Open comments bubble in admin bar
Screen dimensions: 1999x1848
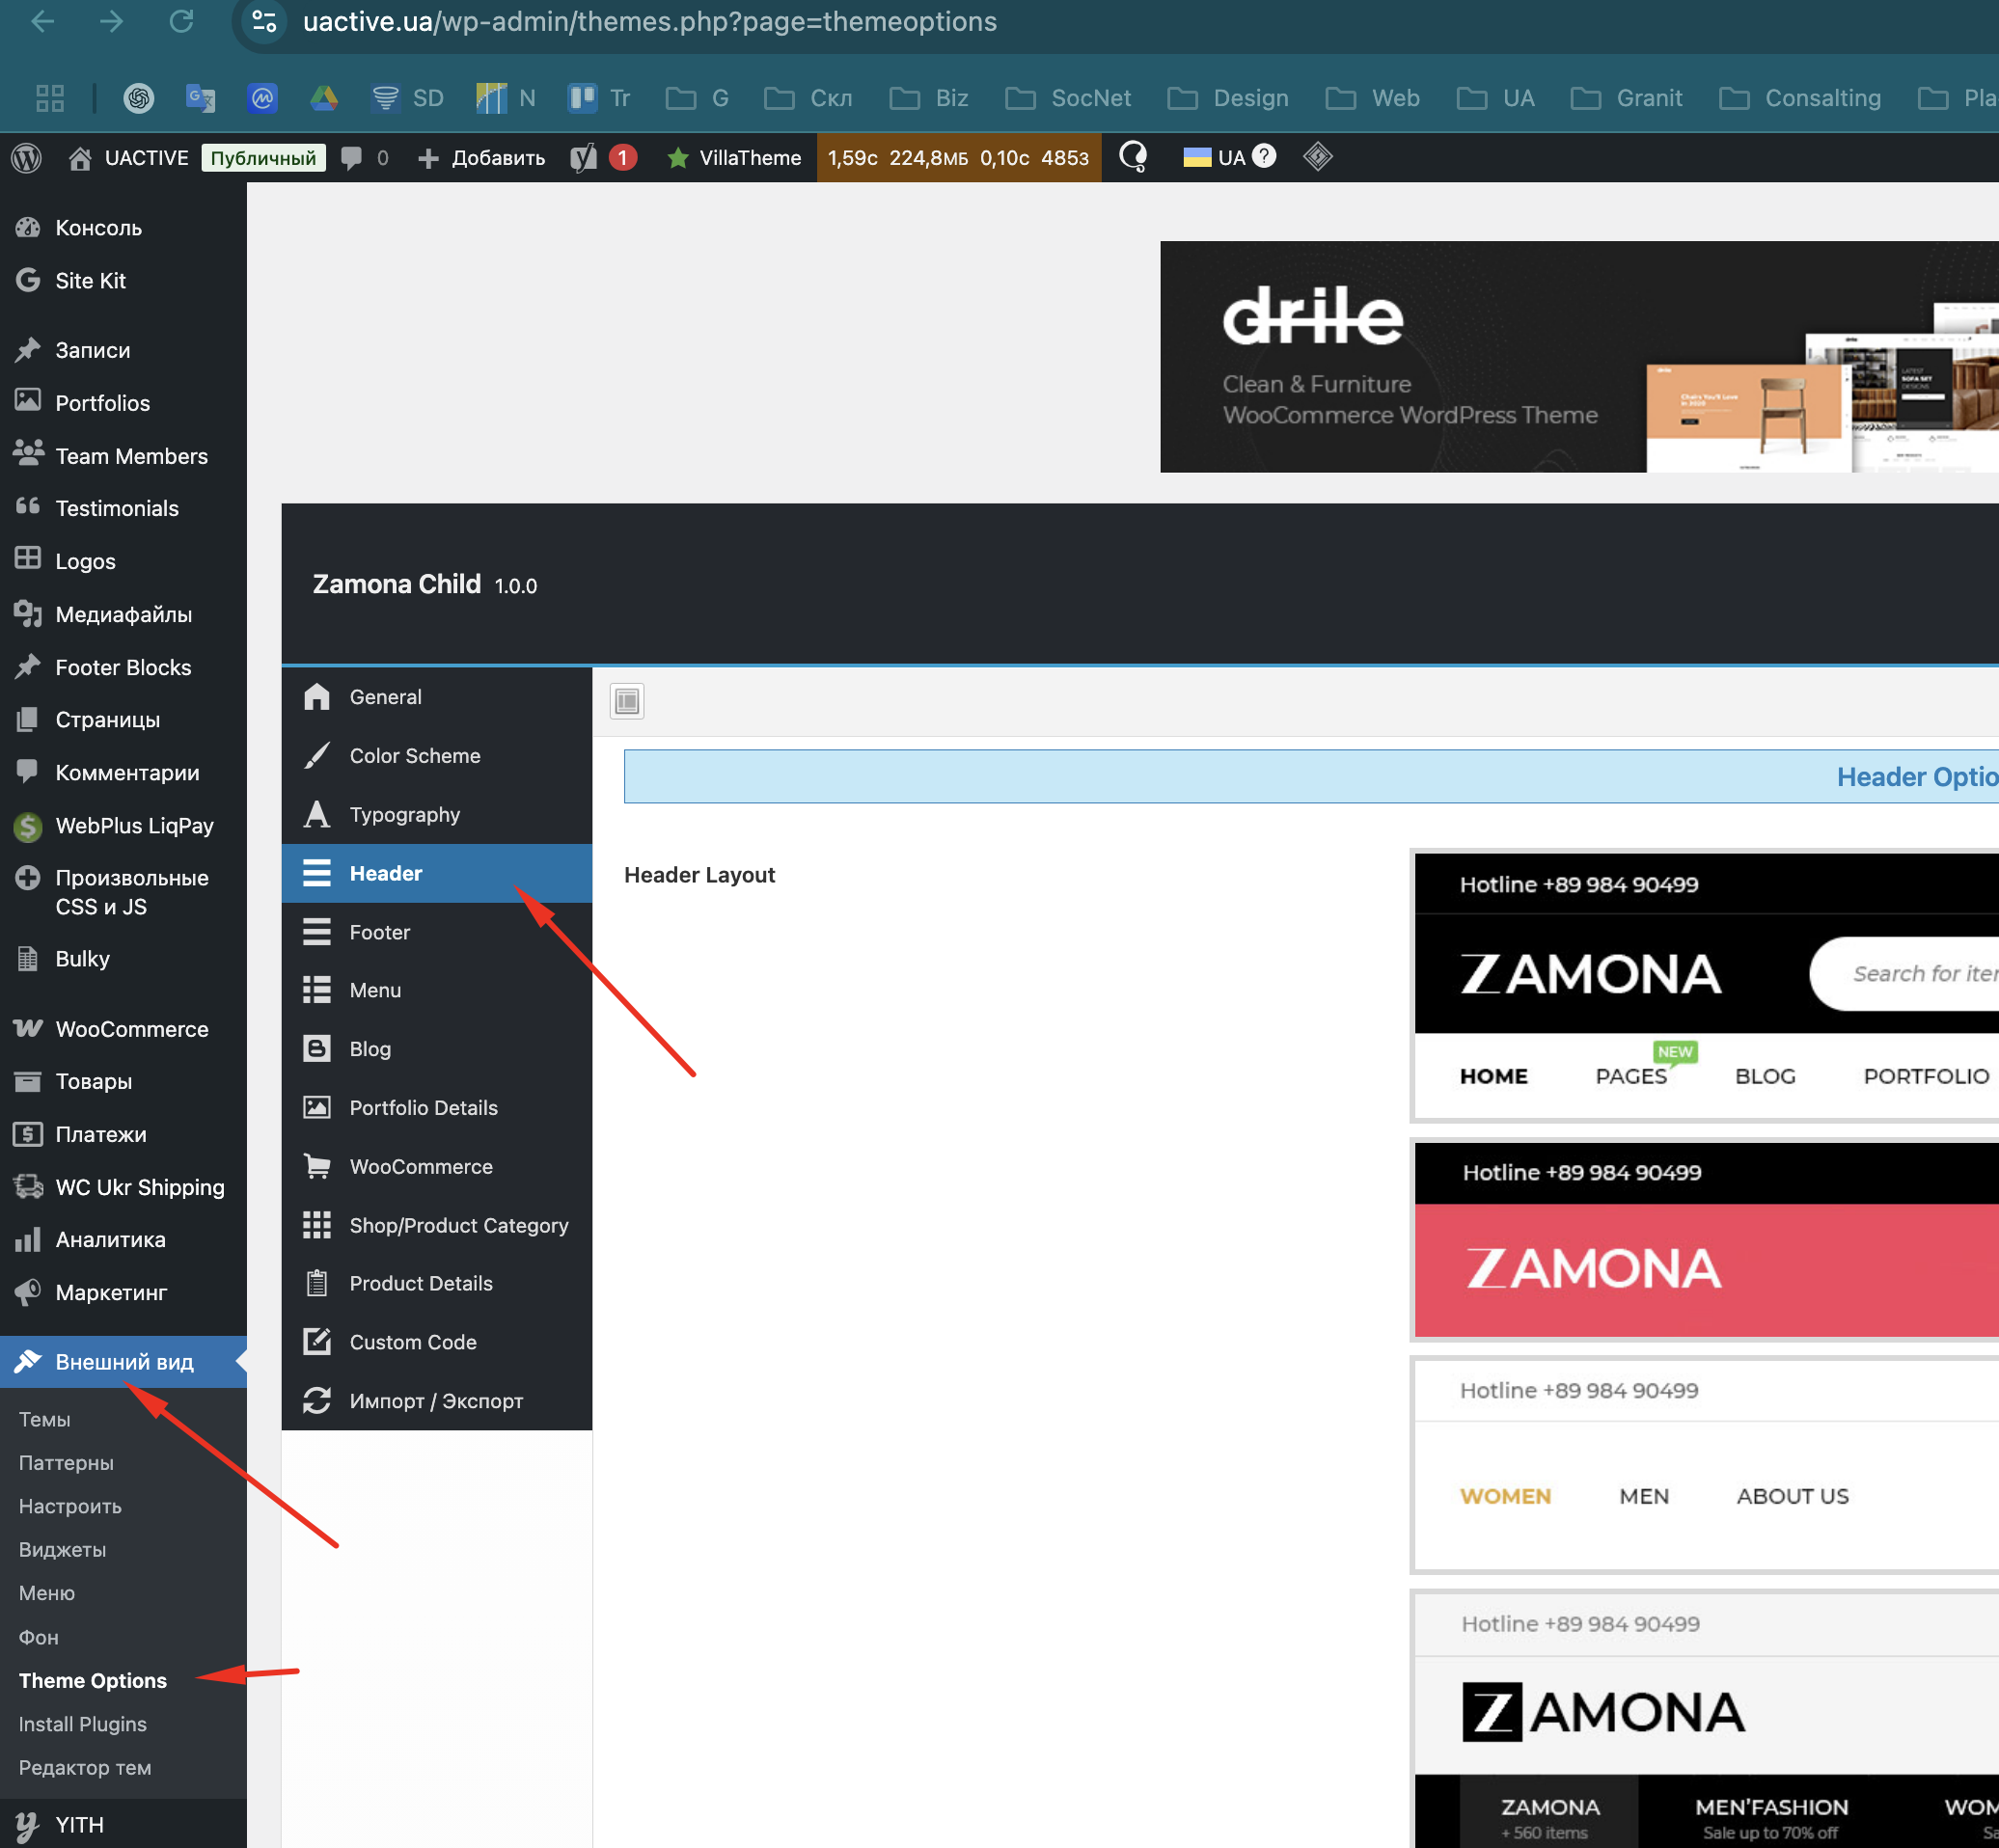coord(364,157)
